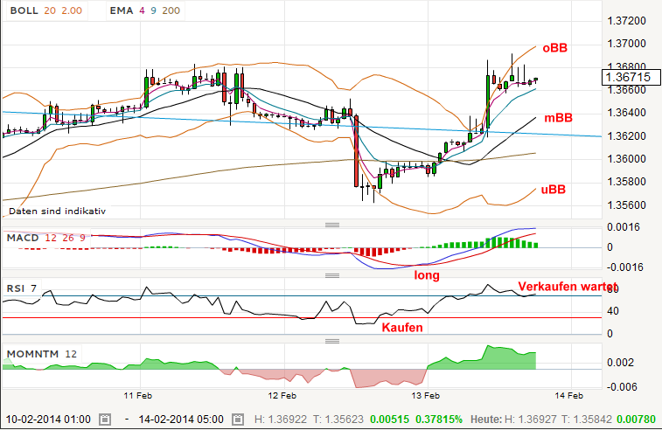Click the Heute high value H: 1.36927

pos(531,420)
